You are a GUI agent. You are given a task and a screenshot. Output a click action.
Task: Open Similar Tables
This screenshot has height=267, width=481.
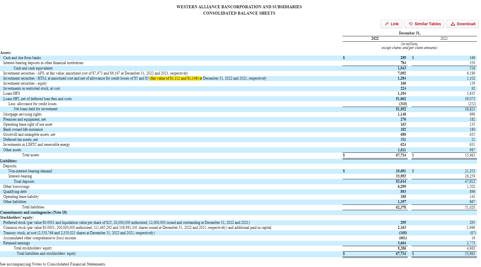tap(424, 24)
